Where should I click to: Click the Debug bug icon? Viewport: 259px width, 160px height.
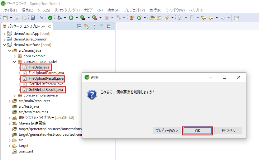pyautogui.click(x=59, y=18)
